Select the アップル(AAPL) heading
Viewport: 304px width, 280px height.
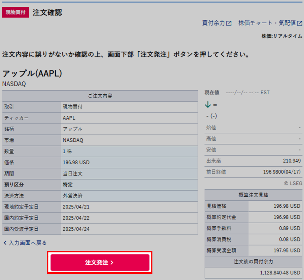point(32,74)
